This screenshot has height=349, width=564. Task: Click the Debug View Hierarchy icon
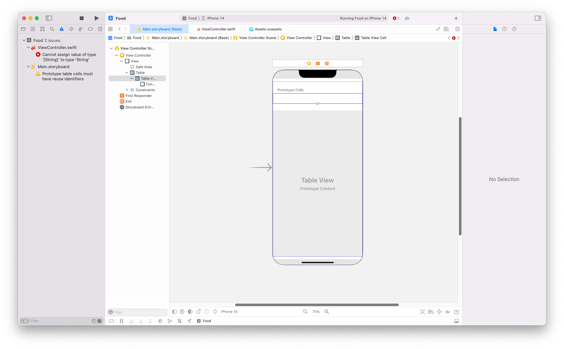click(x=160, y=321)
